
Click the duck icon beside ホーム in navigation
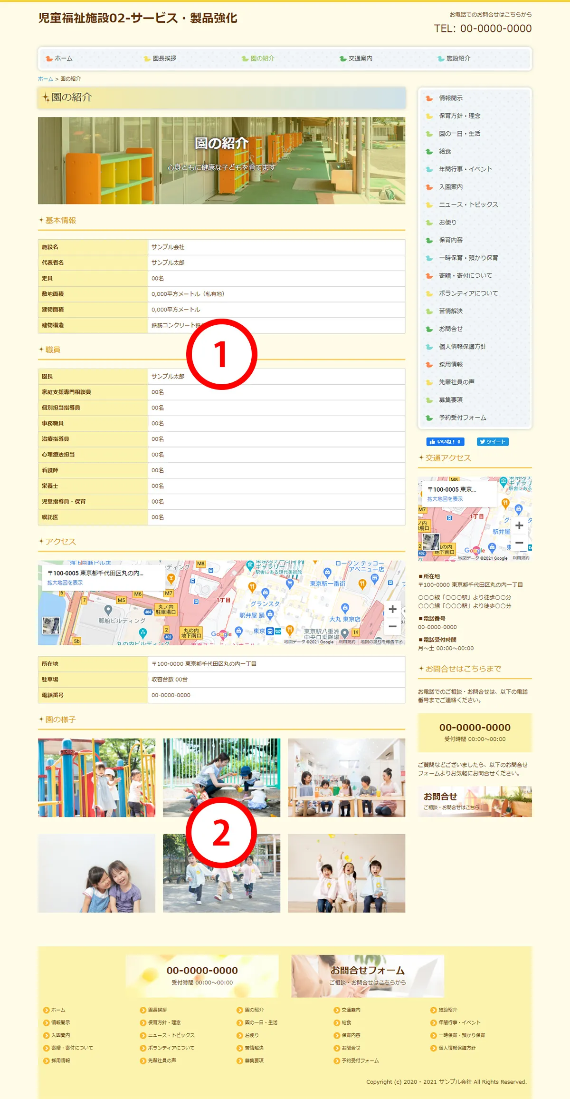(49, 58)
